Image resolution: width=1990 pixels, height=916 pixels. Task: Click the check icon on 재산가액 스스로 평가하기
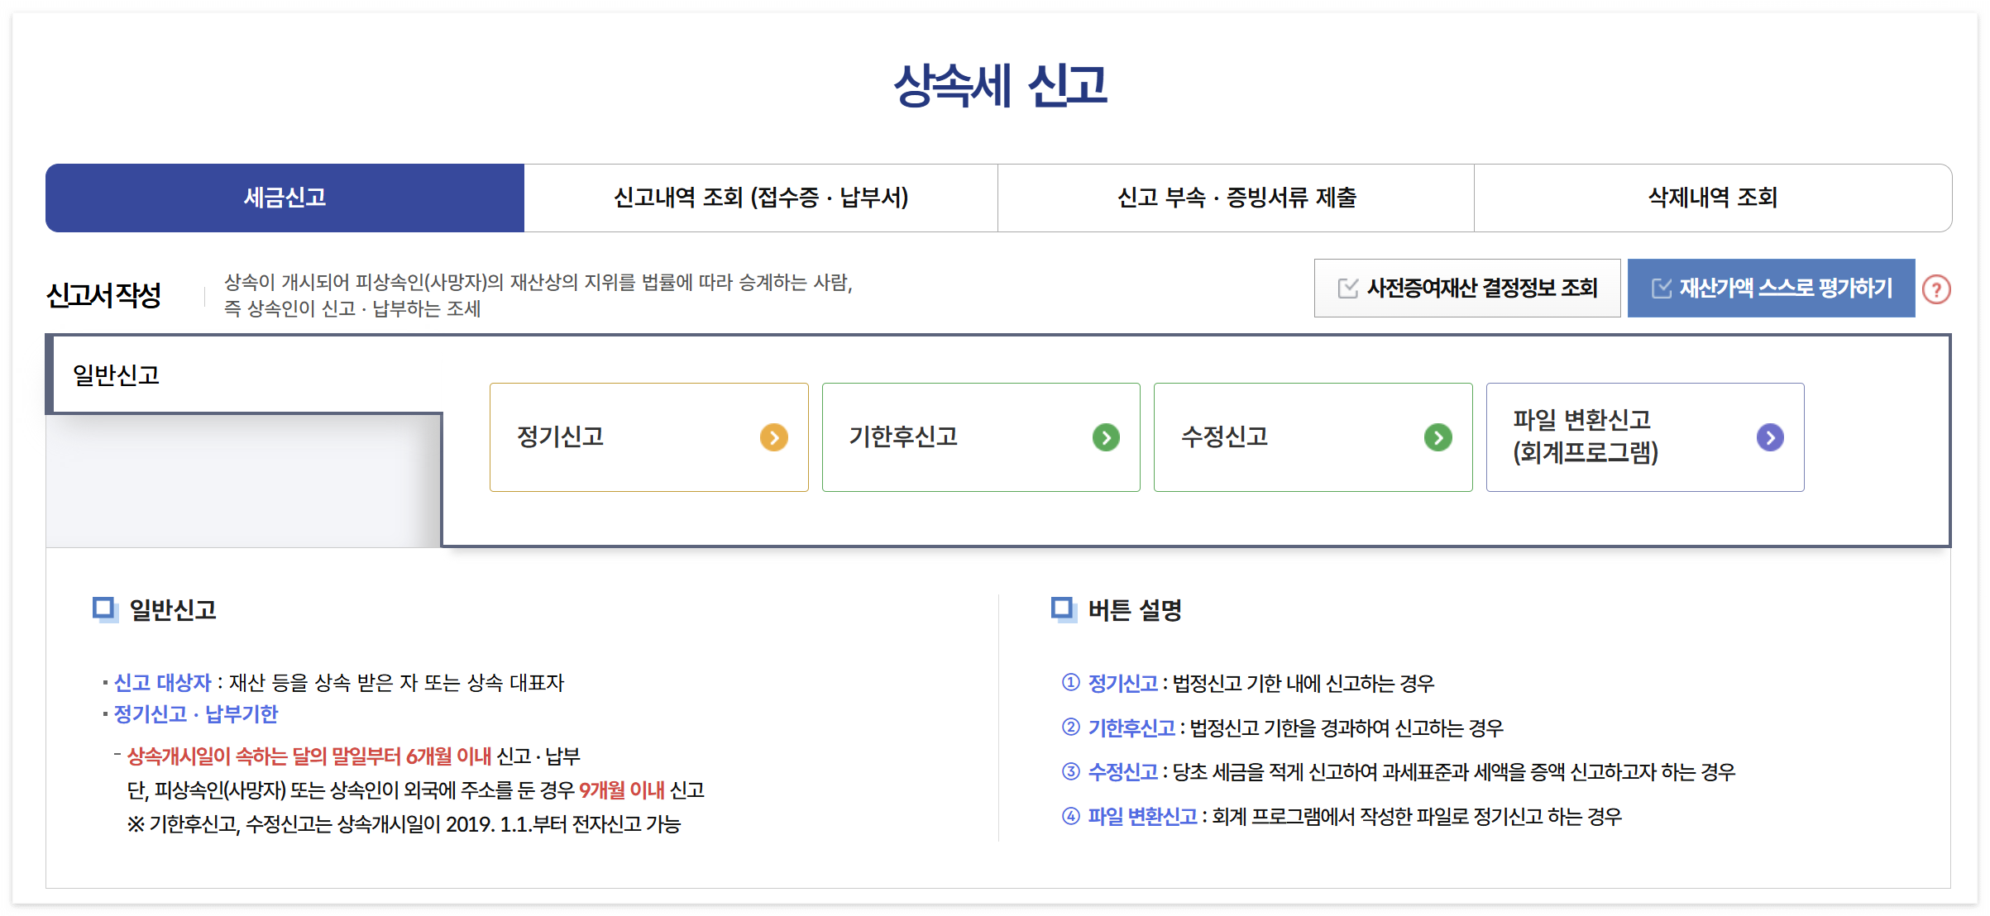pos(1661,289)
